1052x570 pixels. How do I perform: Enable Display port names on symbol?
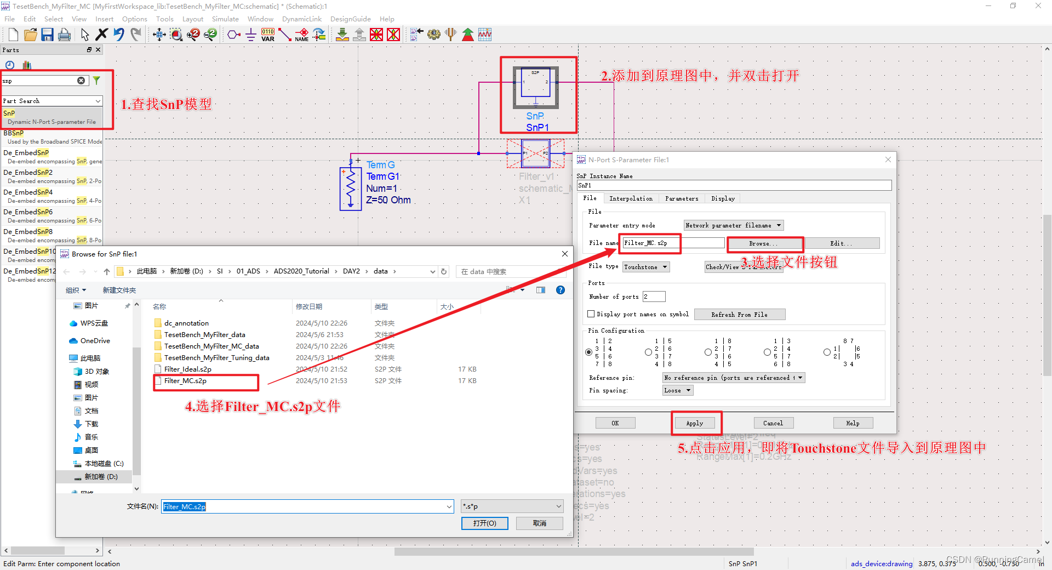591,314
